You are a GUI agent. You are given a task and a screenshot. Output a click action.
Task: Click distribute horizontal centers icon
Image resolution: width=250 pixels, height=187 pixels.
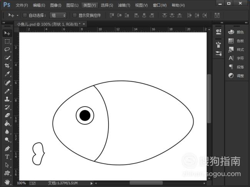[197, 15]
